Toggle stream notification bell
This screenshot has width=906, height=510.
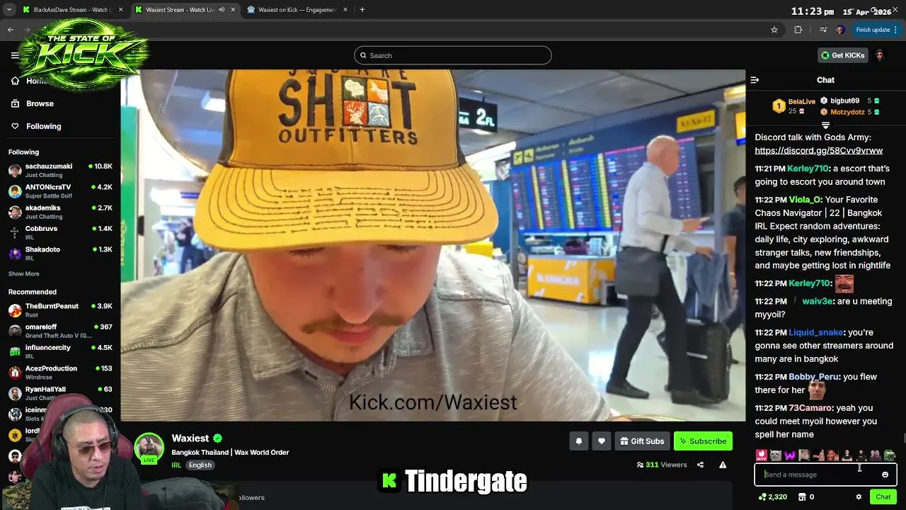(x=578, y=441)
